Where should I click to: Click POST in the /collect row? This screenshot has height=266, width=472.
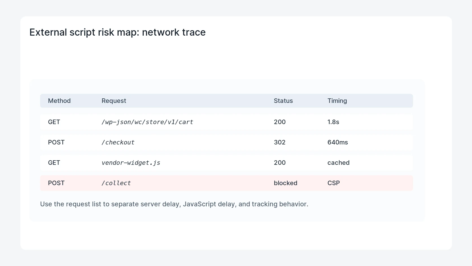click(56, 183)
